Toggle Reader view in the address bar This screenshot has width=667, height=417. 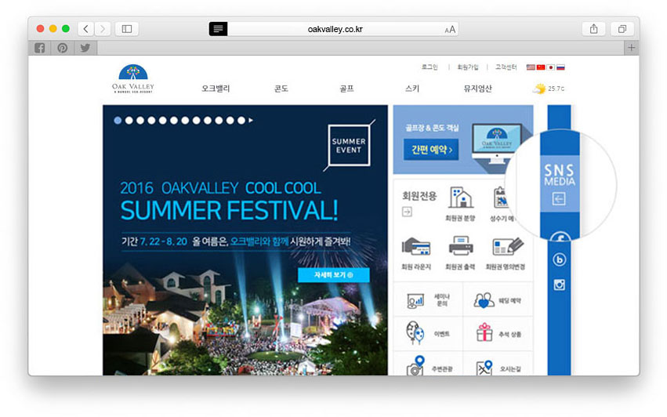tap(218, 29)
